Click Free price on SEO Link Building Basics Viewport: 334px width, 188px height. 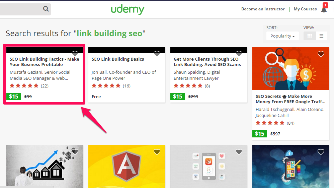[96, 97]
